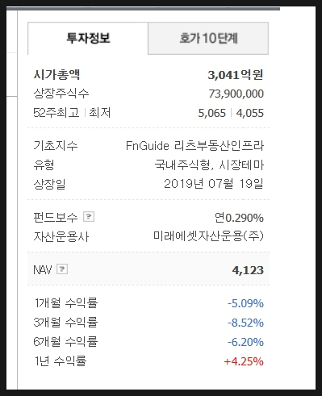Select the 시가총액 value 3,041억원

(x=236, y=75)
